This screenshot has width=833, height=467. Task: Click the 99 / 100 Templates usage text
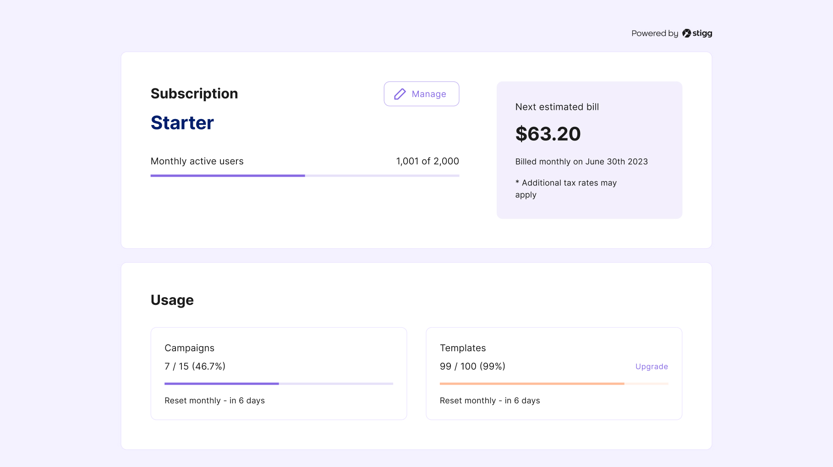(x=472, y=366)
